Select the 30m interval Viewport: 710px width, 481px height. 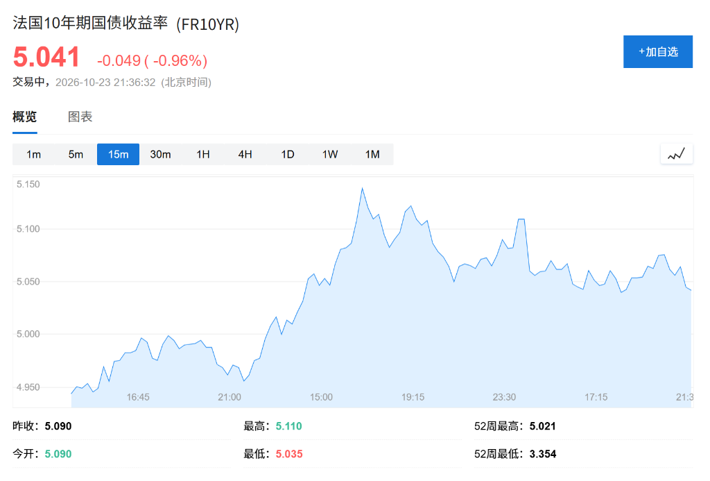pyautogui.click(x=160, y=154)
